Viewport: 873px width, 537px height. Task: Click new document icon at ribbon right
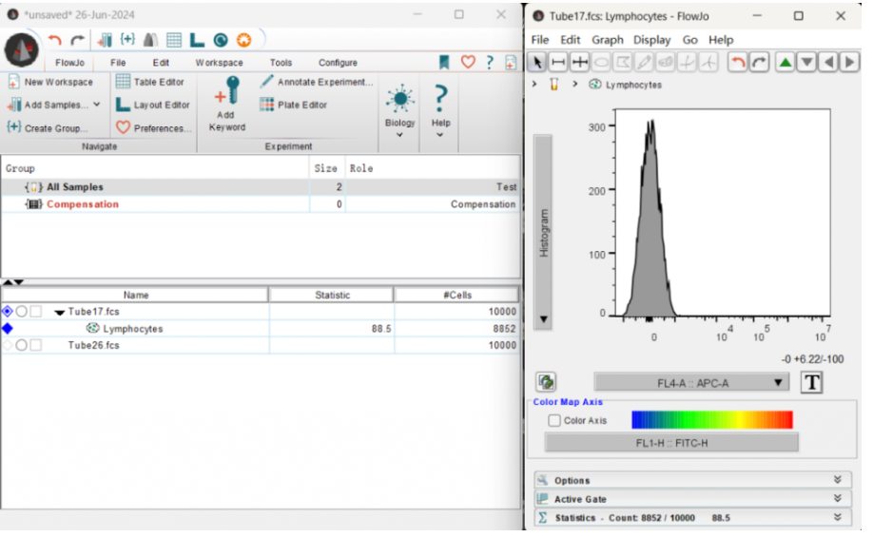click(x=510, y=63)
